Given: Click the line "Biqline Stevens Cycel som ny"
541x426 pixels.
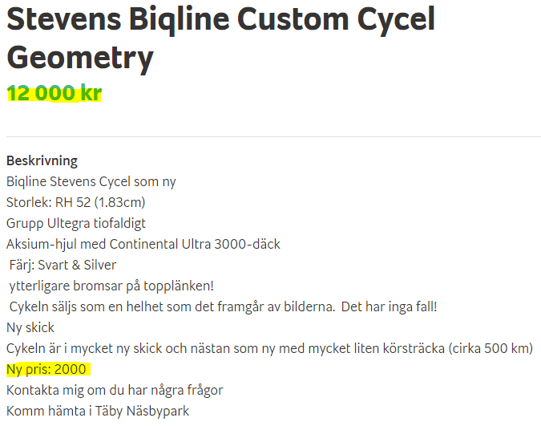Looking at the screenshot, I should [x=91, y=181].
